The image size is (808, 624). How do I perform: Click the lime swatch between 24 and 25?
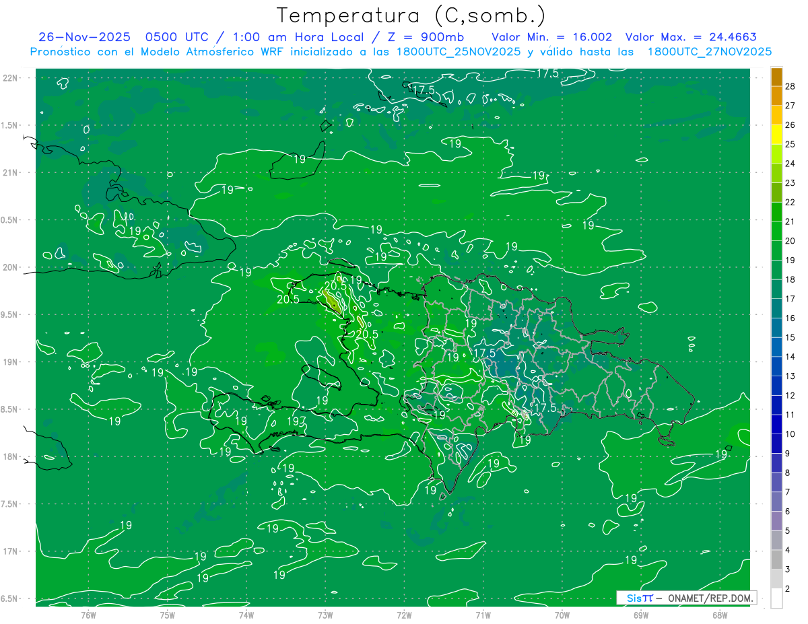[776, 153]
